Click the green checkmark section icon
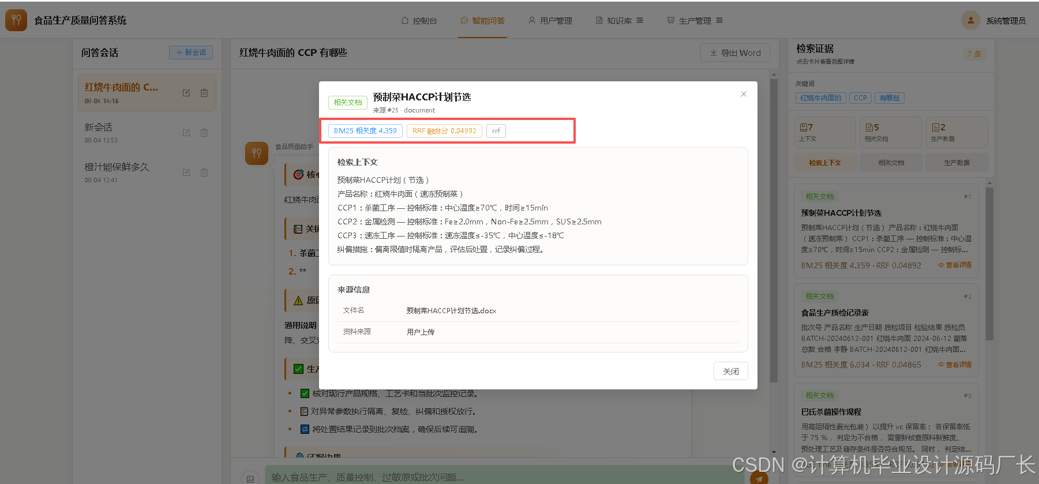 pyautogui.click(x=298, y=369)
